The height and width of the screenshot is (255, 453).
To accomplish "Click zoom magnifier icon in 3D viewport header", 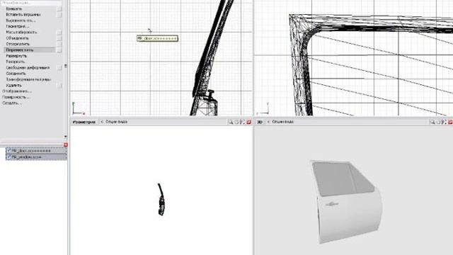I will pyautogui.click(x=432, y=122).
